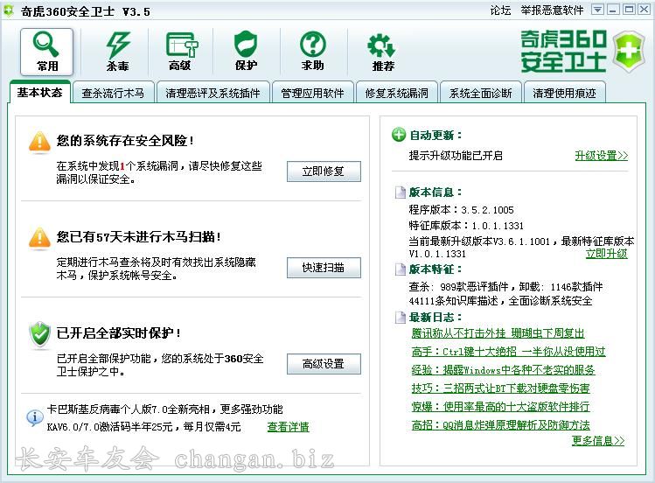Minimize the 360安全卫士 window
This screenshot has height=483, width=655.
click(613, 10)
